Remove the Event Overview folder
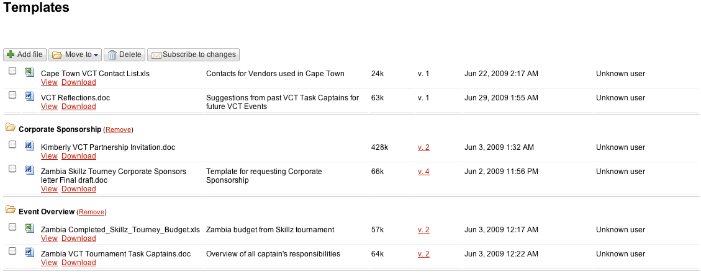The image size is (701, 275). (x=92, y=212)
